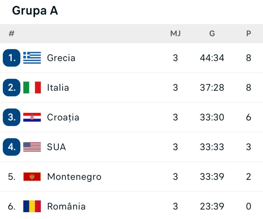Sort by the P column header
The height and width of the screenshot is (219, 263).
click(249, 34)
